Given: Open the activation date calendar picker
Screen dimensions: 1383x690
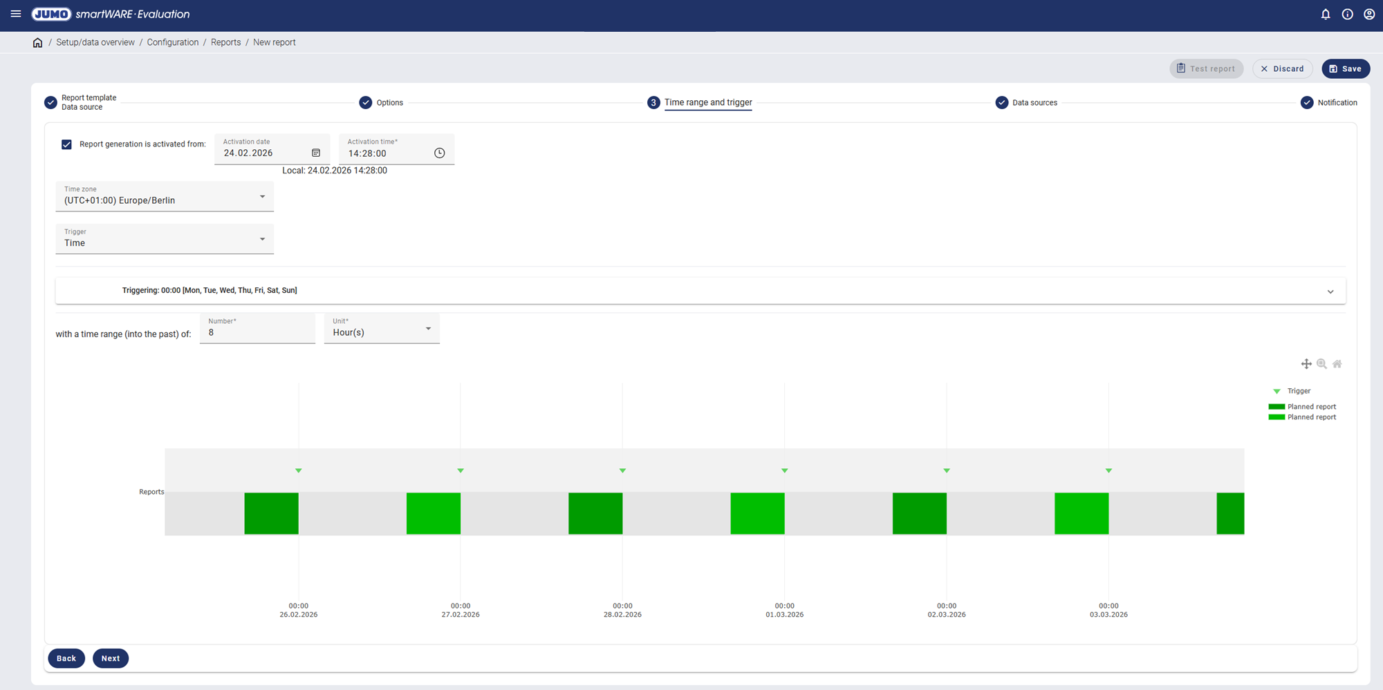Looking at the screenshot, I should click(x=316, y=153).
